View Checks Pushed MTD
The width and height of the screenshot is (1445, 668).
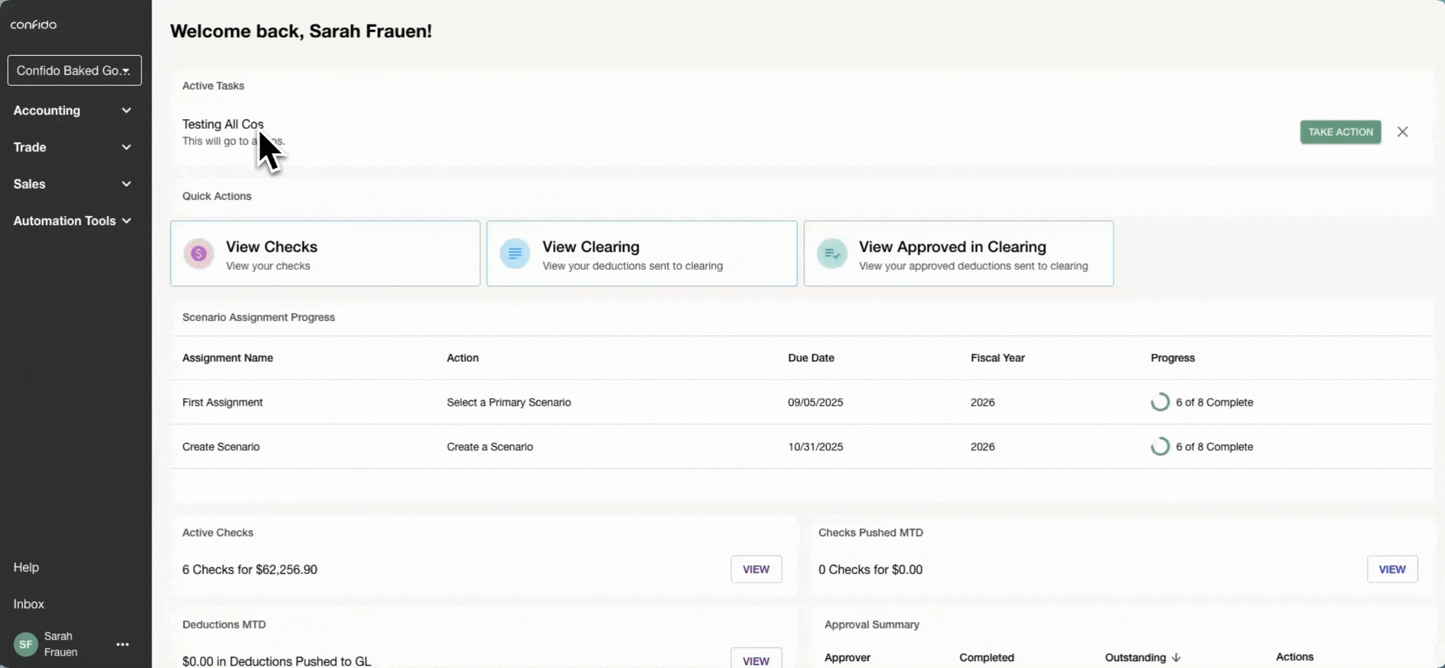click(1392, 569)
